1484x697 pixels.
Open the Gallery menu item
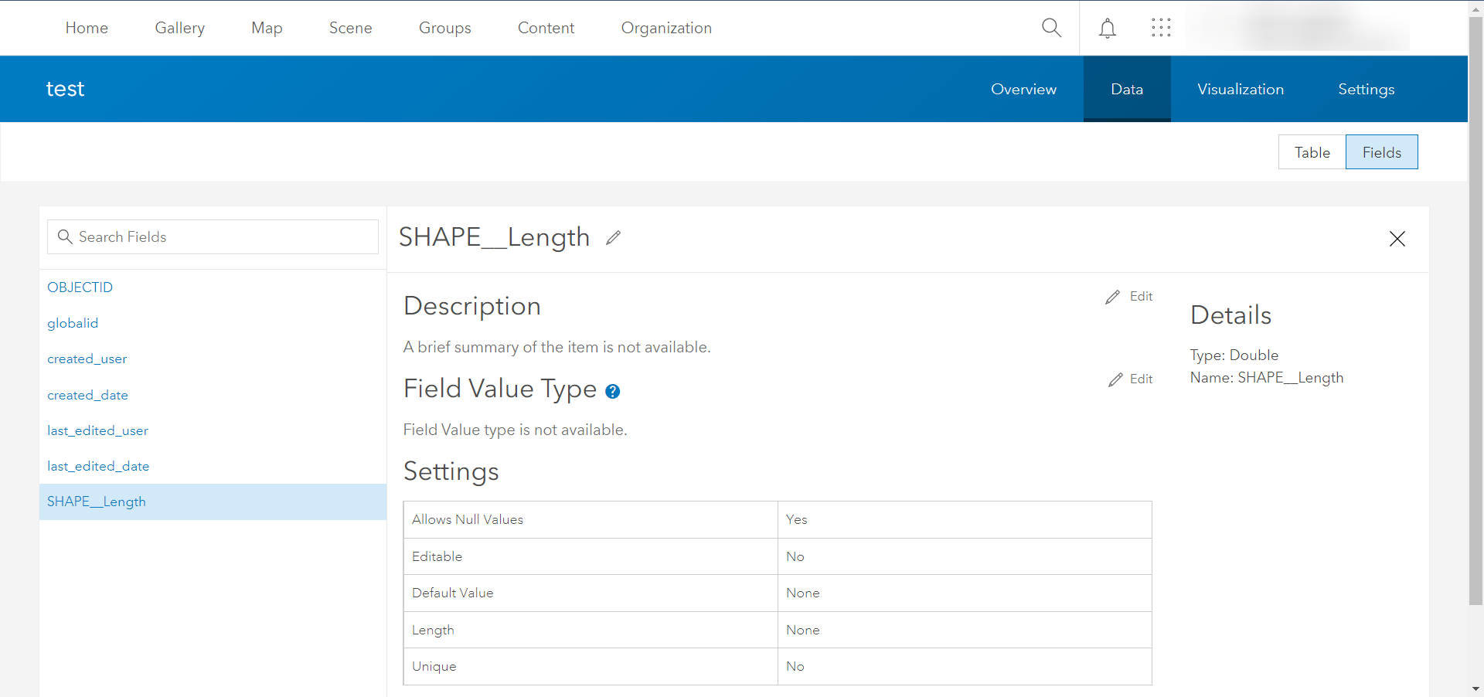point(179,29)
